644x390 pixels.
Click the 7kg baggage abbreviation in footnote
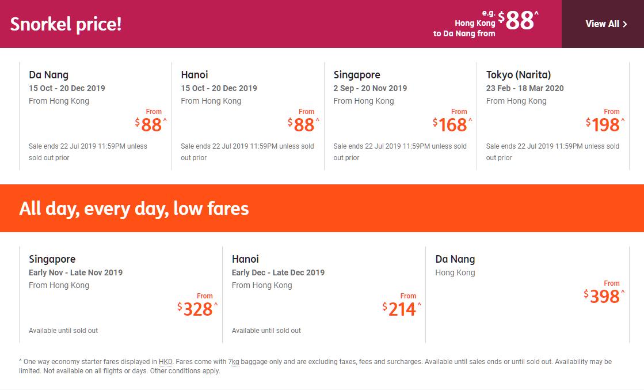click(x=234, y=362)
